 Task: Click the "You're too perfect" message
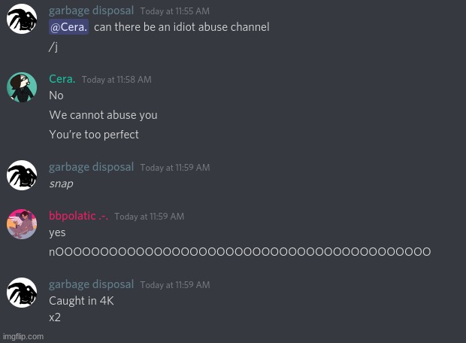click(94, 135)
